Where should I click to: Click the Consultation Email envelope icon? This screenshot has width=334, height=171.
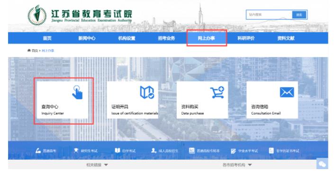287,92
